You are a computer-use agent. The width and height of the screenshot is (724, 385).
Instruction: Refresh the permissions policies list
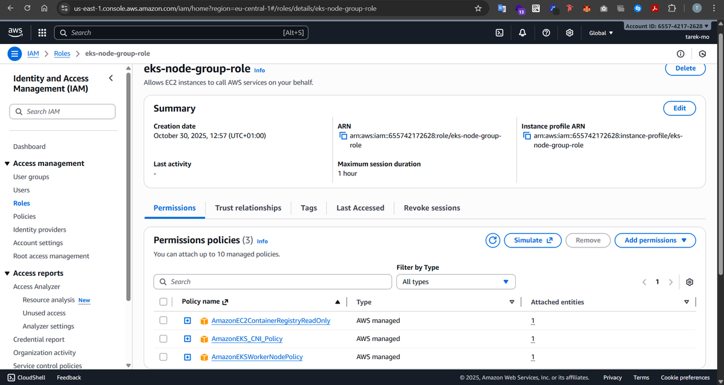tap(493, 240)
